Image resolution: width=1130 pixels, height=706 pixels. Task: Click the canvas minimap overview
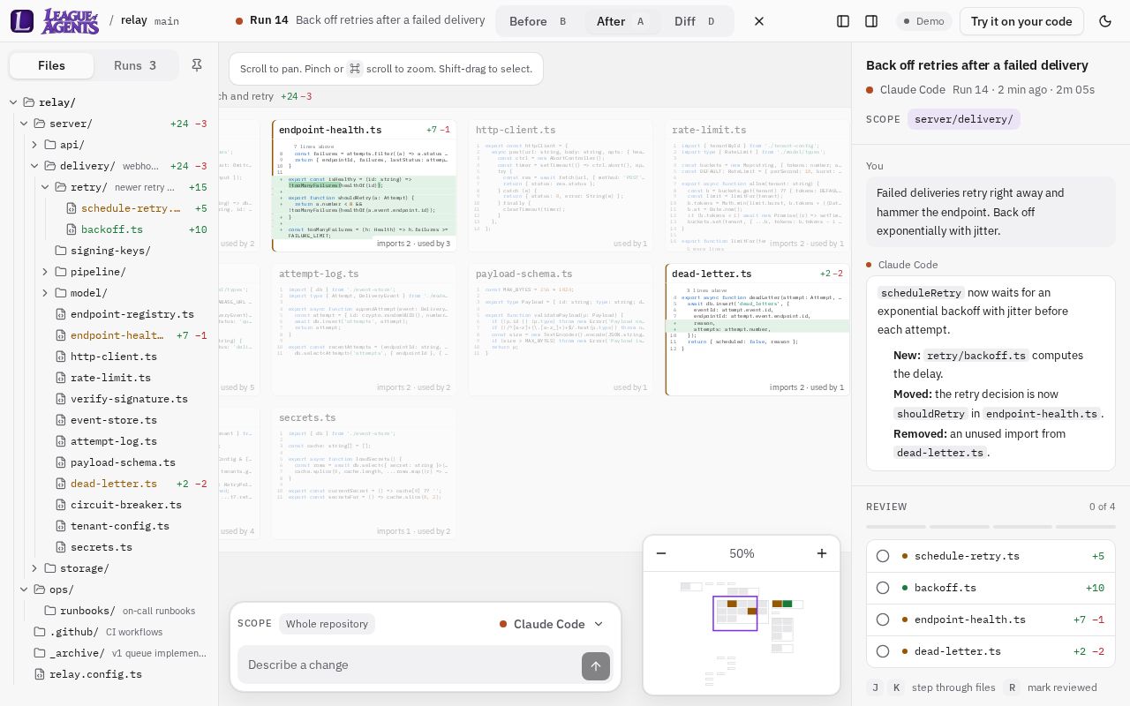coord(742,633)
